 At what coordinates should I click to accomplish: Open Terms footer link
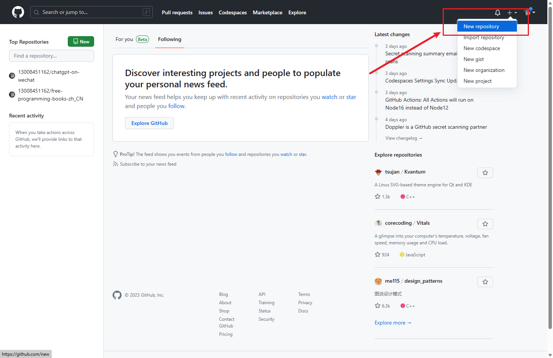tap(304, 294)
